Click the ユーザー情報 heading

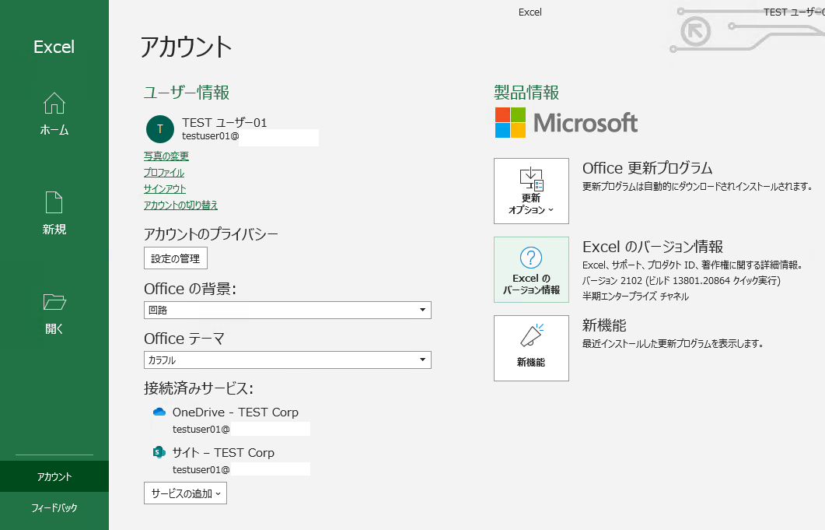pos(187,93)
